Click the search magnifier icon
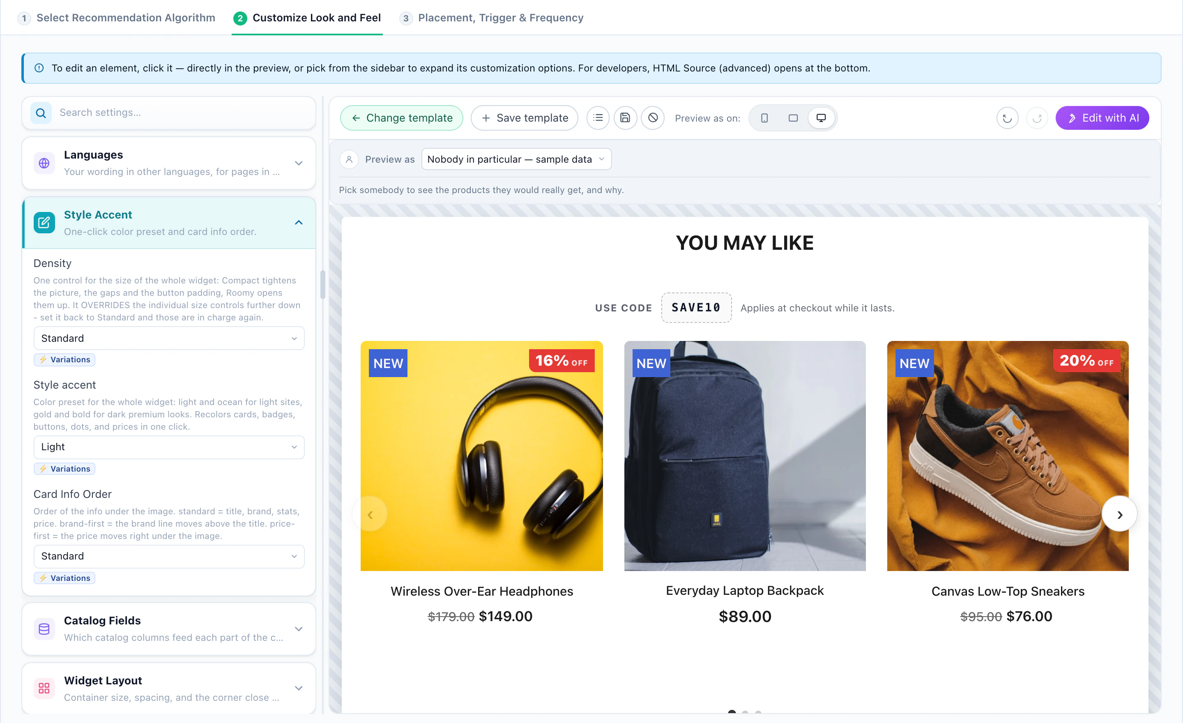This screenshot has width=1183, height=723. [41, 113]
